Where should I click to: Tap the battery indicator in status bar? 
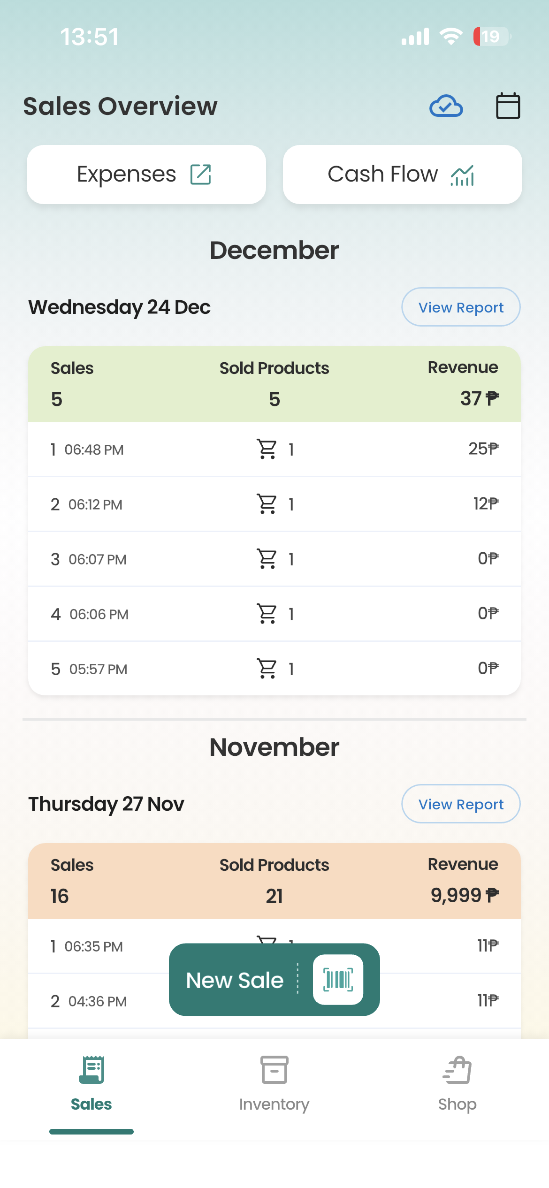[491, 37]
